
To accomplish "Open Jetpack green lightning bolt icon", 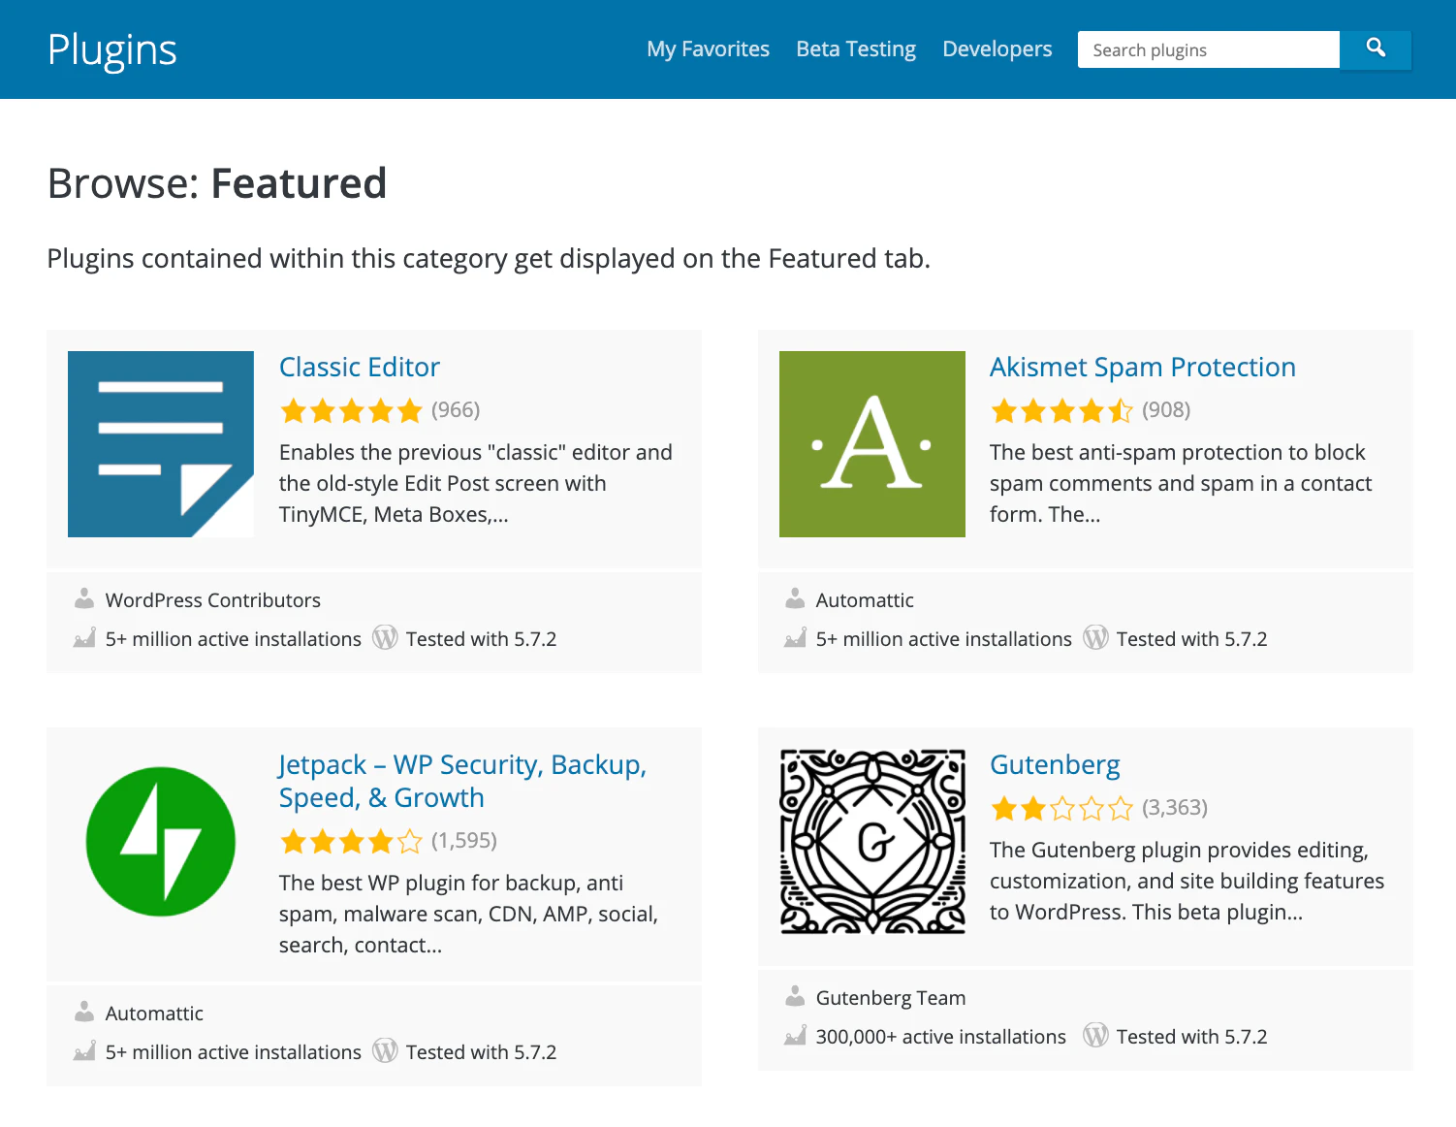I will click(x=161, y=842).
